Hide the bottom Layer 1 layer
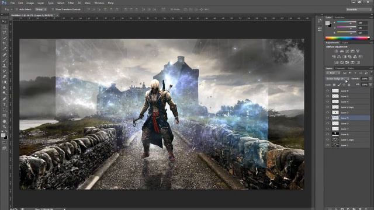 [328, 145]
